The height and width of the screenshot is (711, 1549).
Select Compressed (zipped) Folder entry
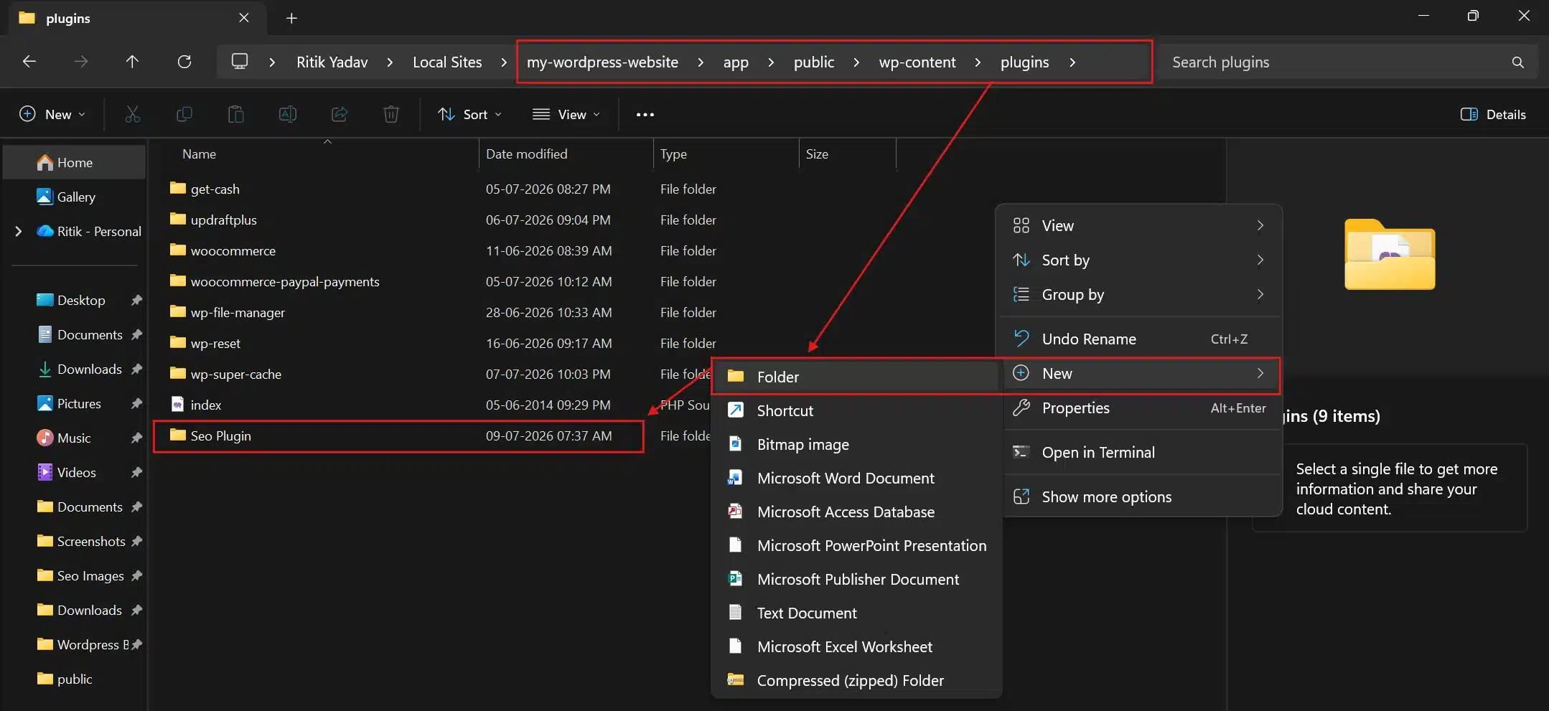[x=856, y=680]
